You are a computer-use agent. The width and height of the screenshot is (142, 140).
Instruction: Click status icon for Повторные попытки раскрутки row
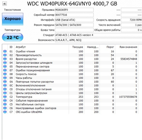tap(5, 82)
